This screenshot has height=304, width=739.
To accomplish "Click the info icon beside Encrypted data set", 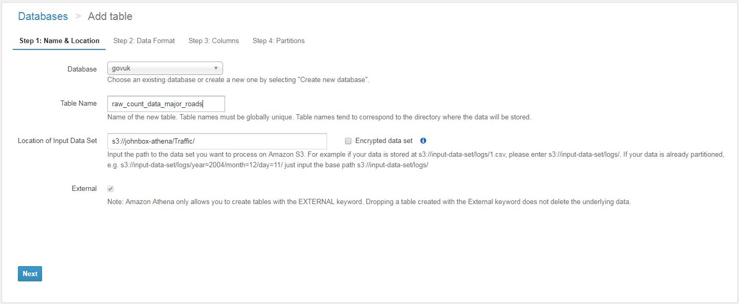I will tap(423, 141).
